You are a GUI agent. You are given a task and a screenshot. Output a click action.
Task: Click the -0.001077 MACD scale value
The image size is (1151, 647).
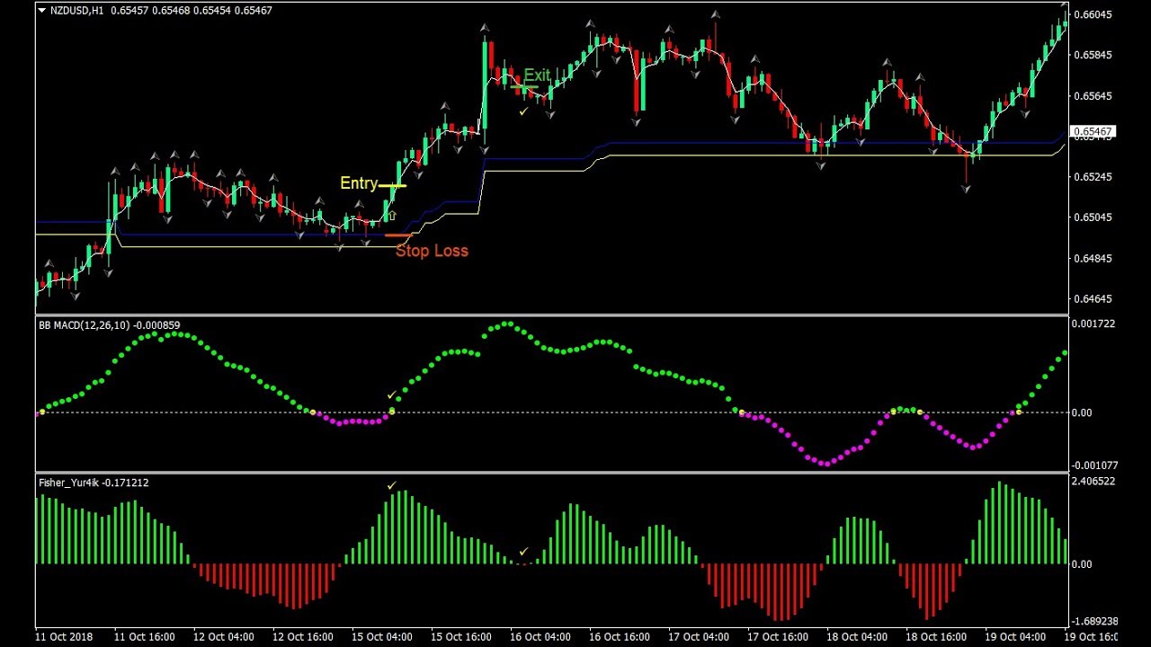(x=1097, y=465)
